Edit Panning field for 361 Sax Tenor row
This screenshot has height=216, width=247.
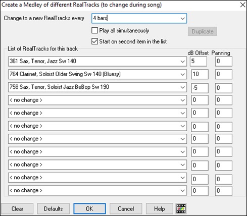tap(224, 62)
